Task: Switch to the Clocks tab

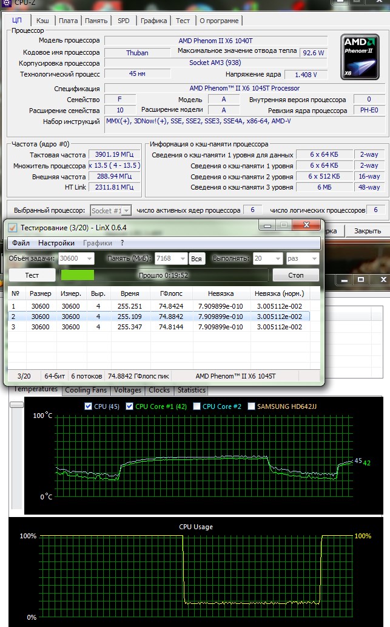Action: (160, 390)
